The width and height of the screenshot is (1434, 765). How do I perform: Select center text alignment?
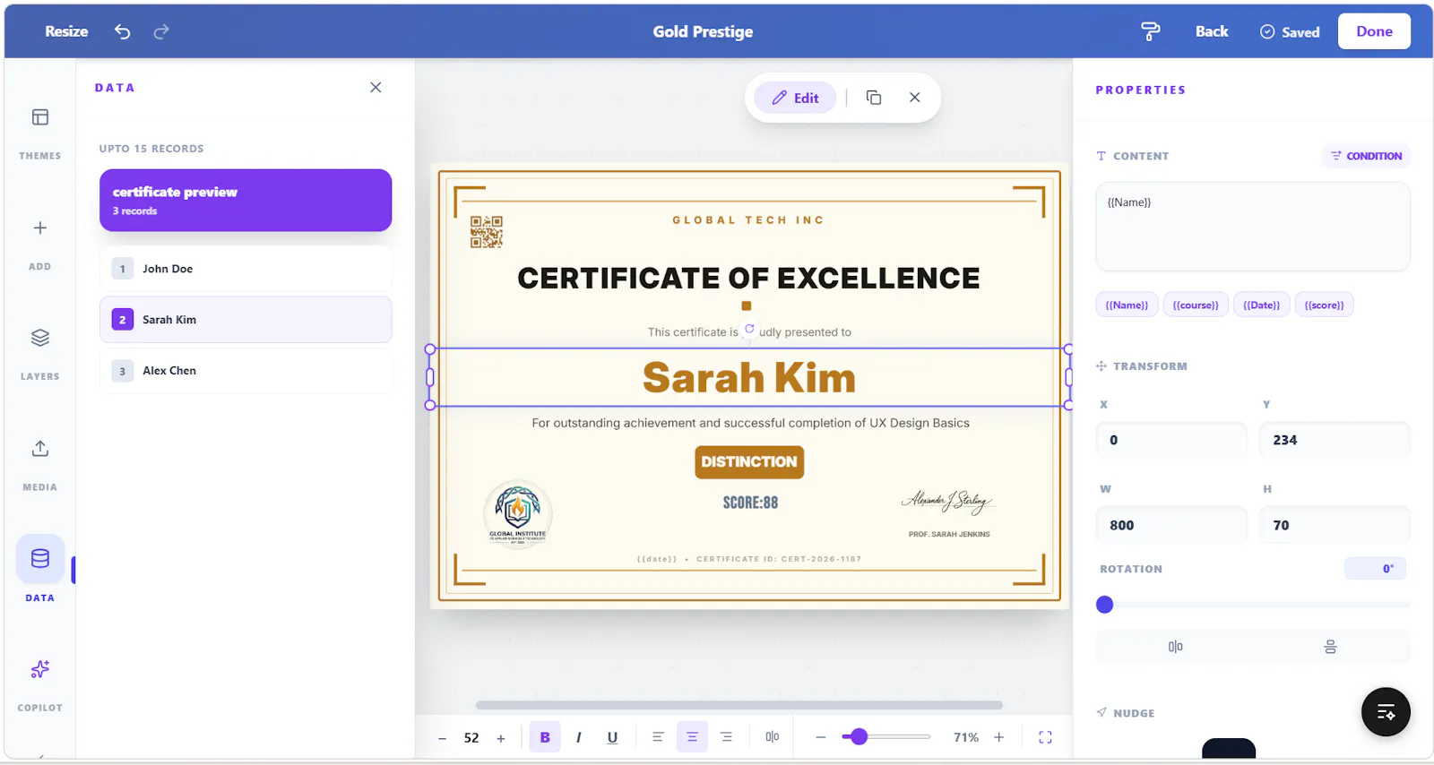click(692, 737)
